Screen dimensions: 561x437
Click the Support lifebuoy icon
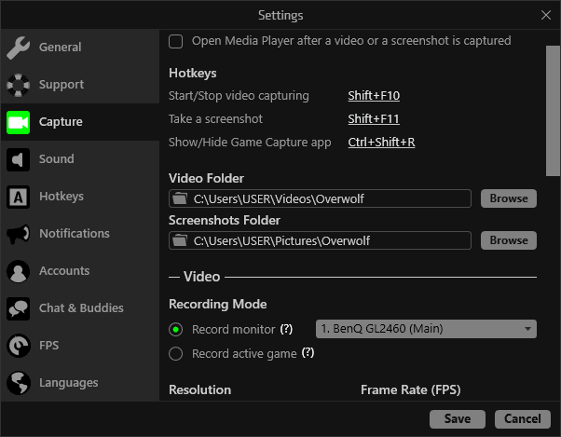tap(19, 85)
